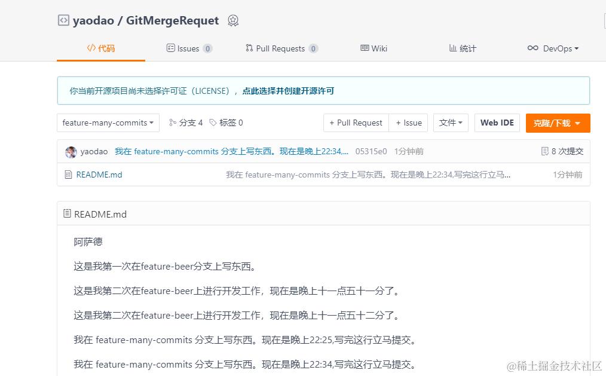Click the statistics chart icon beside 统计
The height and width of the screenshot is (376, 606).
click(x=452, y=48)
